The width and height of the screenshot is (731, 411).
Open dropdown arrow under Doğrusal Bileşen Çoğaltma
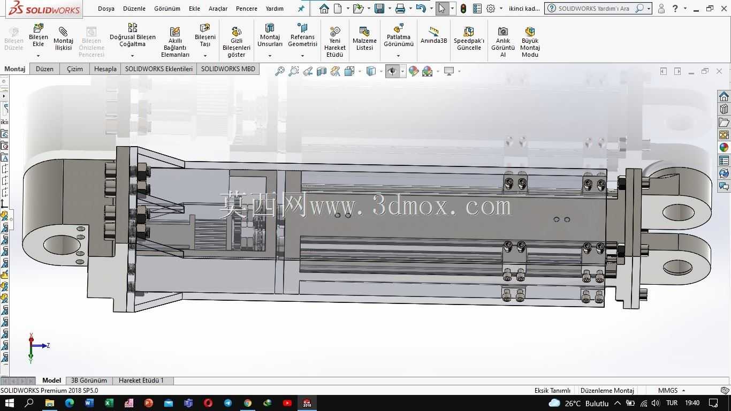[x=132, y=56]
